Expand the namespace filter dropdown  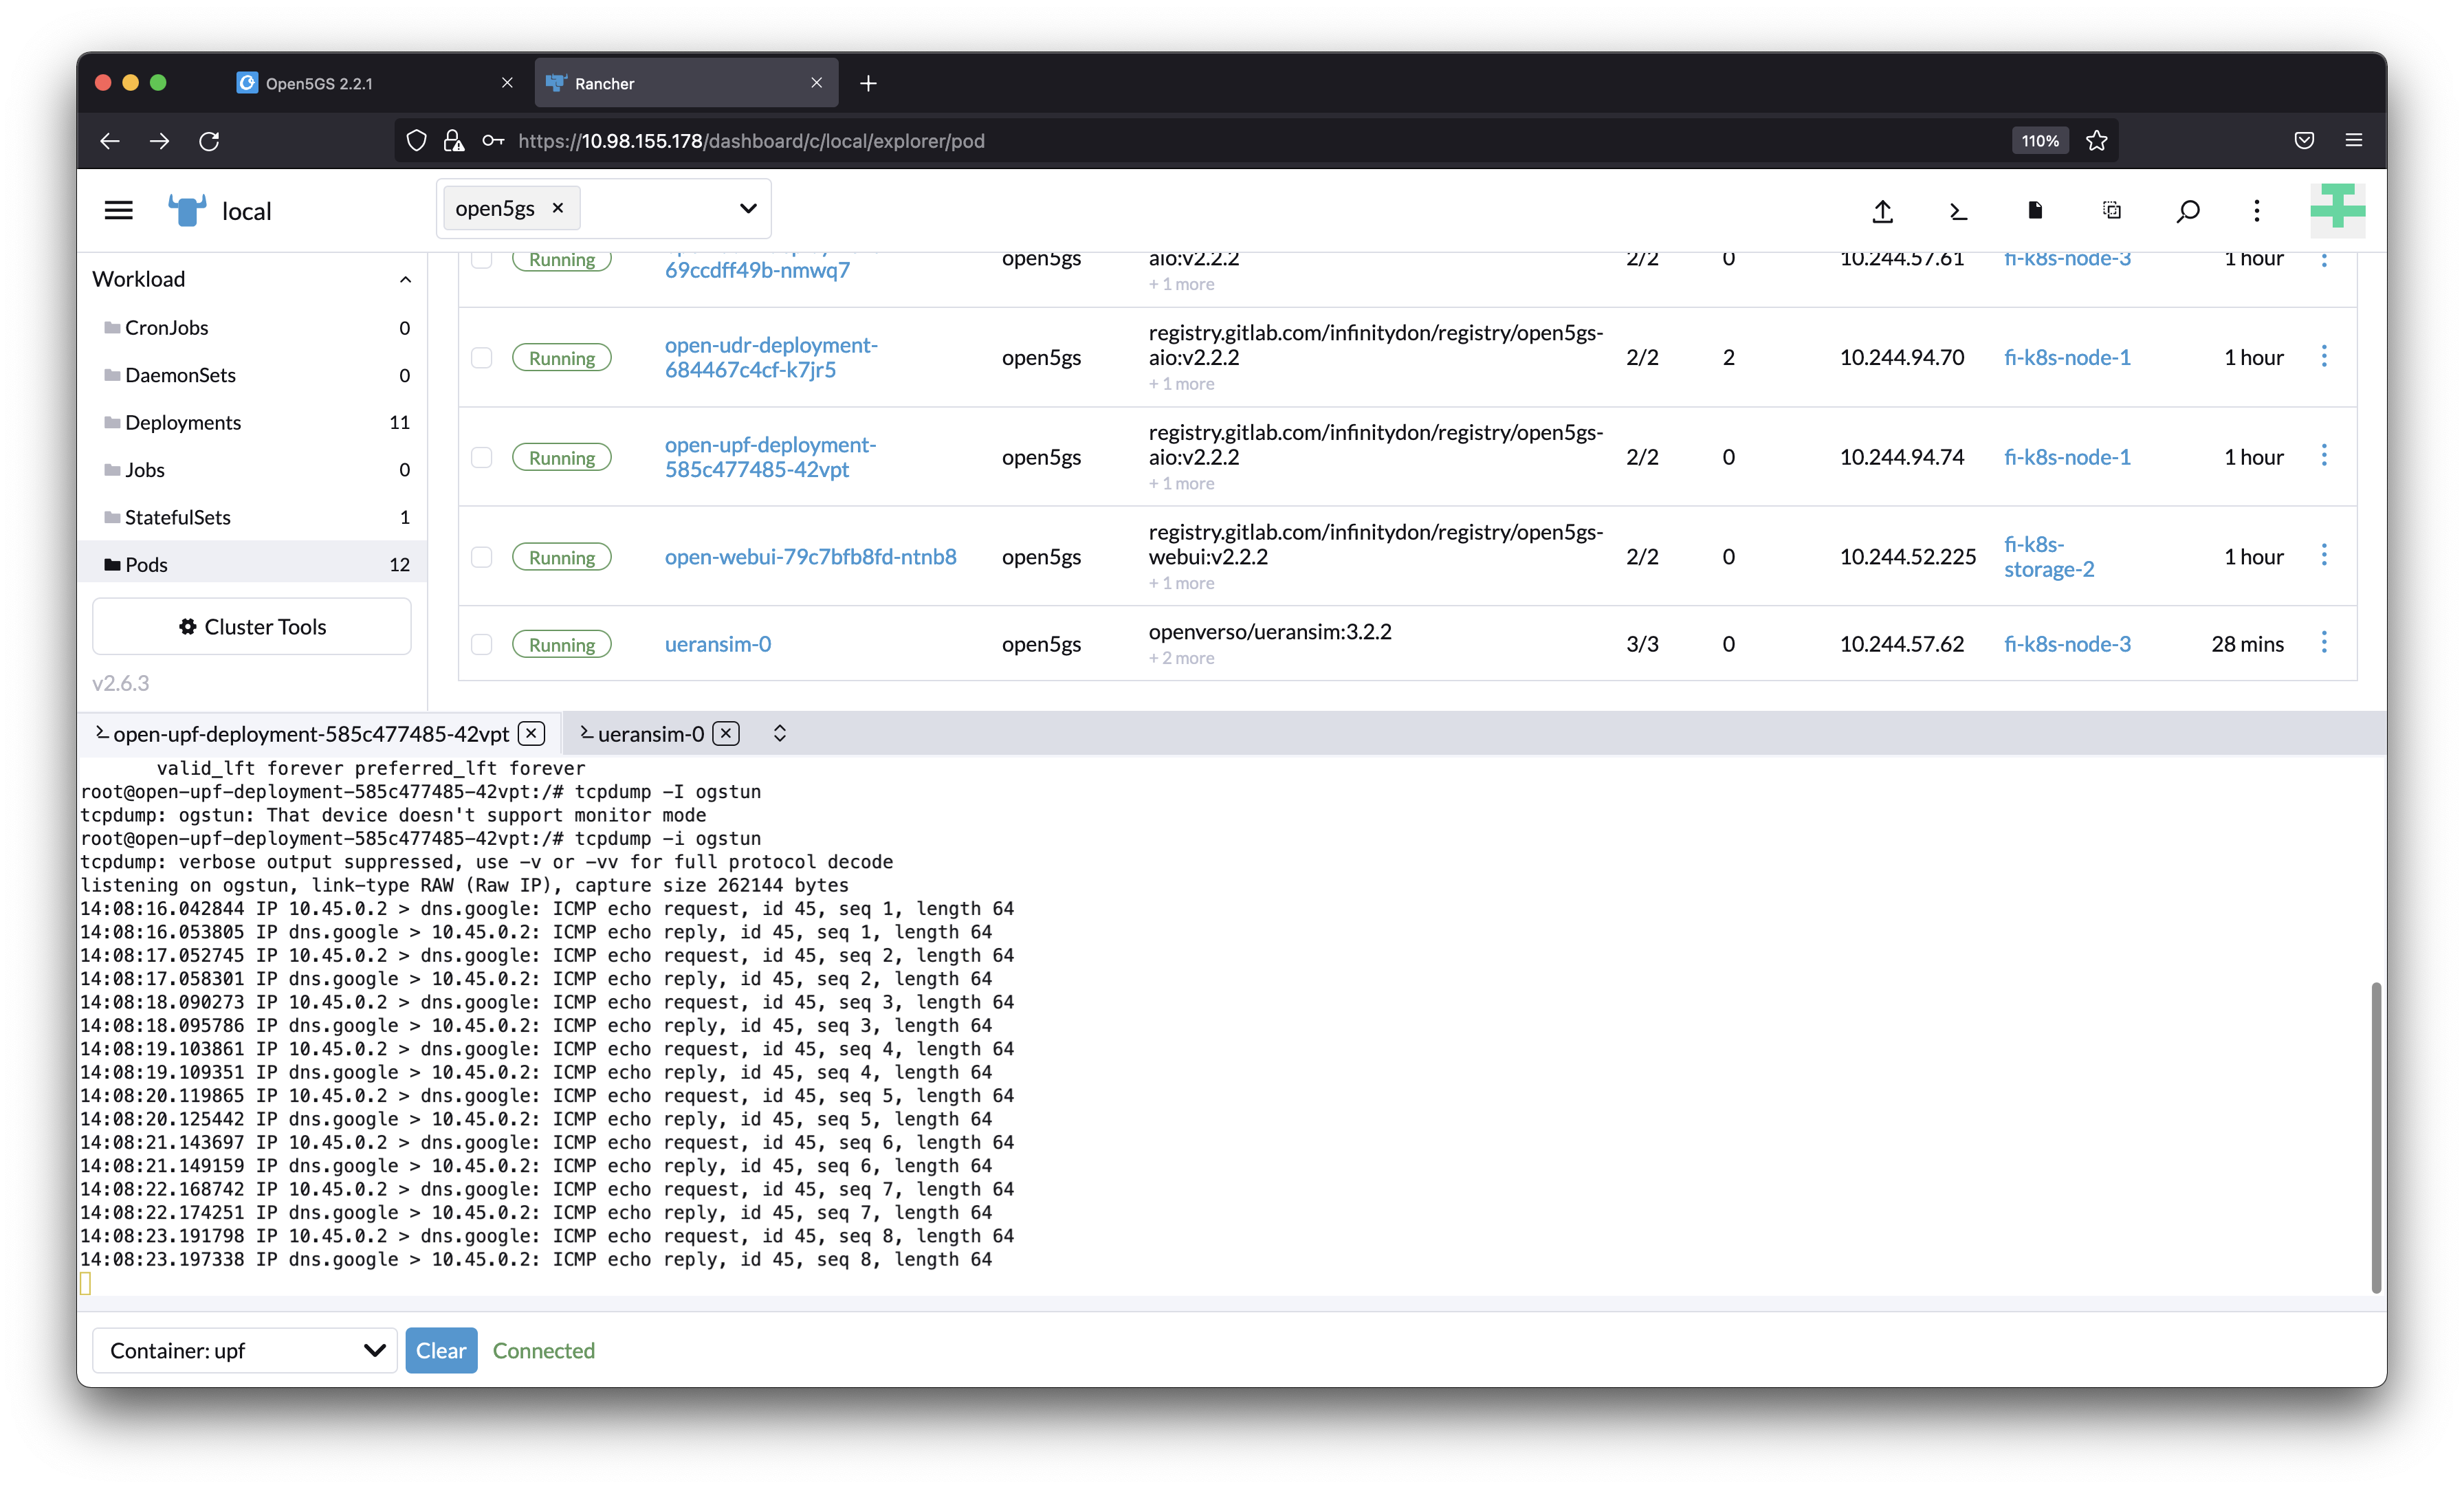[x=748, y=208]
